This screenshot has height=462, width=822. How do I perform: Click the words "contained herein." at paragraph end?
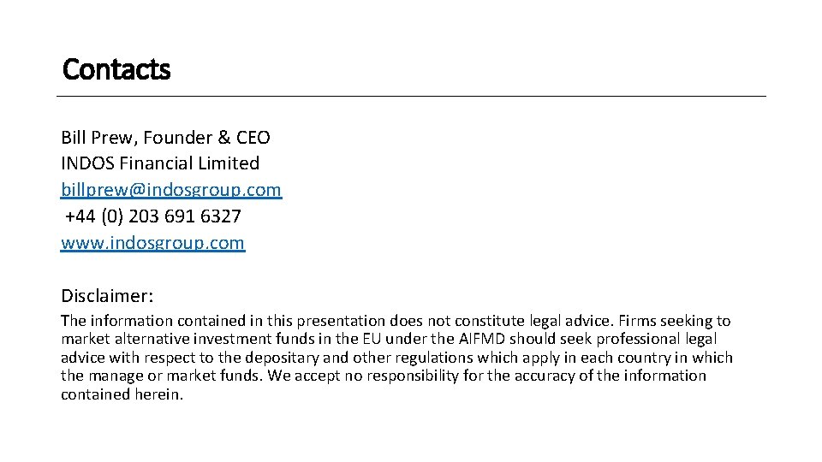point(122,395)
